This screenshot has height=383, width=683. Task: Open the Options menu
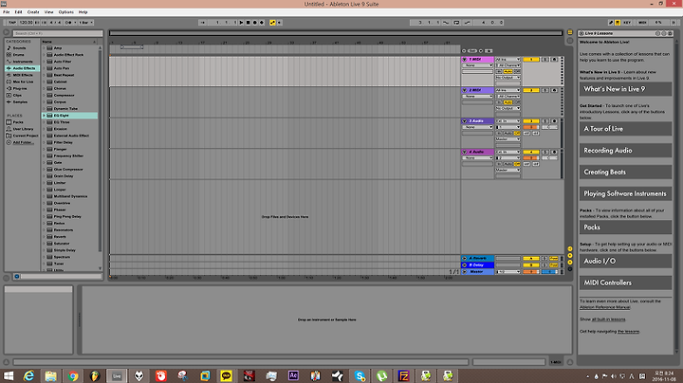tap(65, 12)
